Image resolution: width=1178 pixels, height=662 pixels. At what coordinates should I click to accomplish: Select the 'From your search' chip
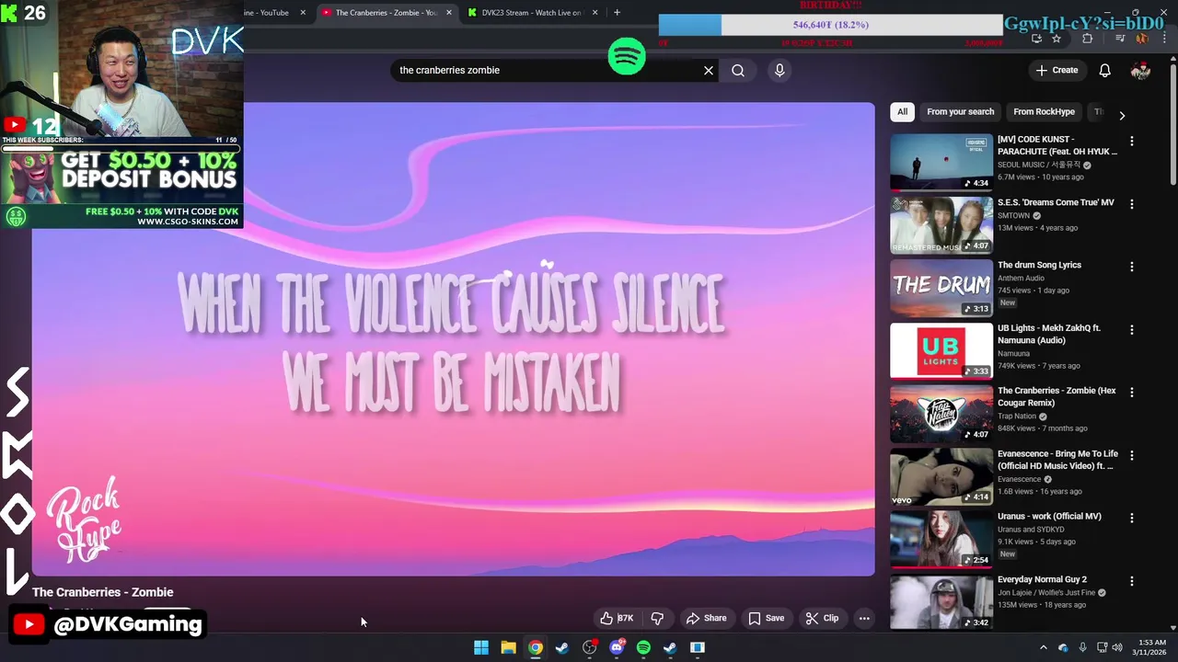(x=960, y=112)
